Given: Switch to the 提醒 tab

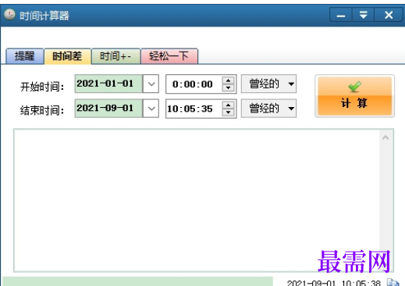Looking at the screenshot, I should [x=25, y=56].
